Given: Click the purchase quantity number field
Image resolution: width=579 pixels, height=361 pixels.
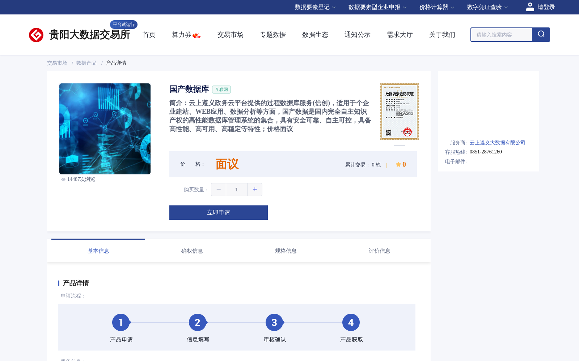Looking at the screenshot, I should coord(237,190).
